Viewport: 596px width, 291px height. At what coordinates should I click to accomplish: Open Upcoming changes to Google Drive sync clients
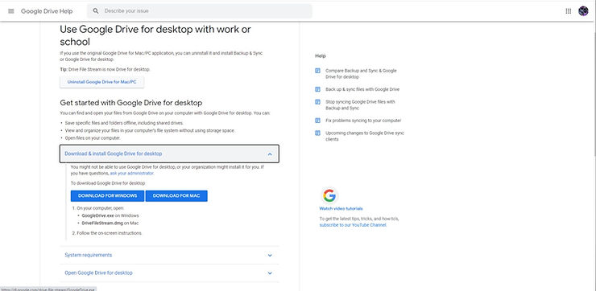click(365, 136)
